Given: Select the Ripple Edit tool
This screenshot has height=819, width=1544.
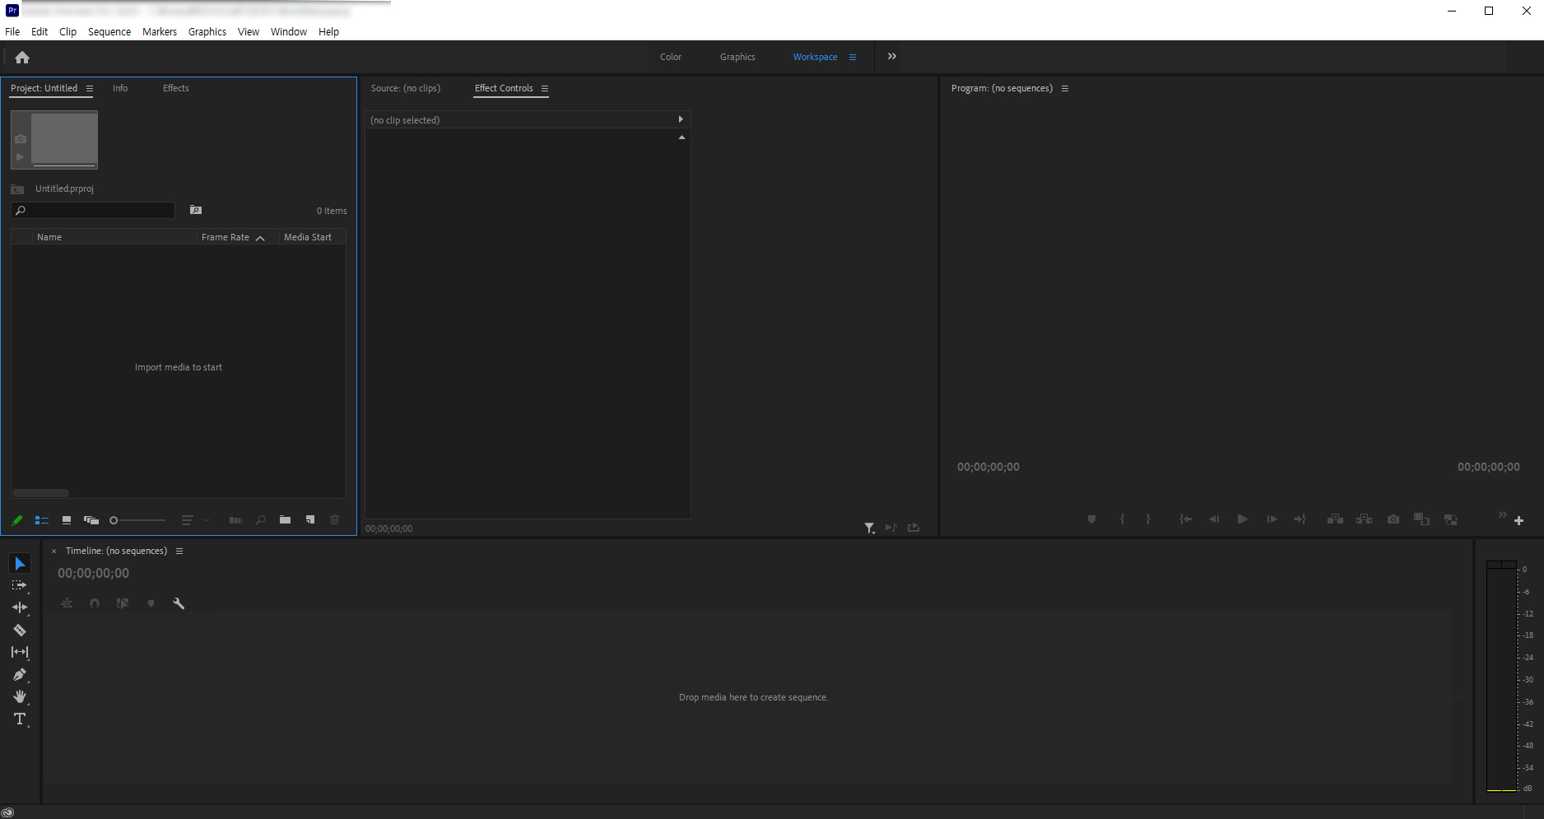Looking at the screenshot, I should pyautogui.click(x=20, y=607).
